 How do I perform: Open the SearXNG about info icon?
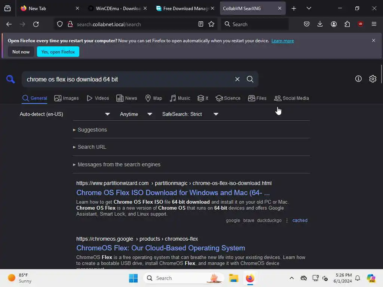click(358, 78)
